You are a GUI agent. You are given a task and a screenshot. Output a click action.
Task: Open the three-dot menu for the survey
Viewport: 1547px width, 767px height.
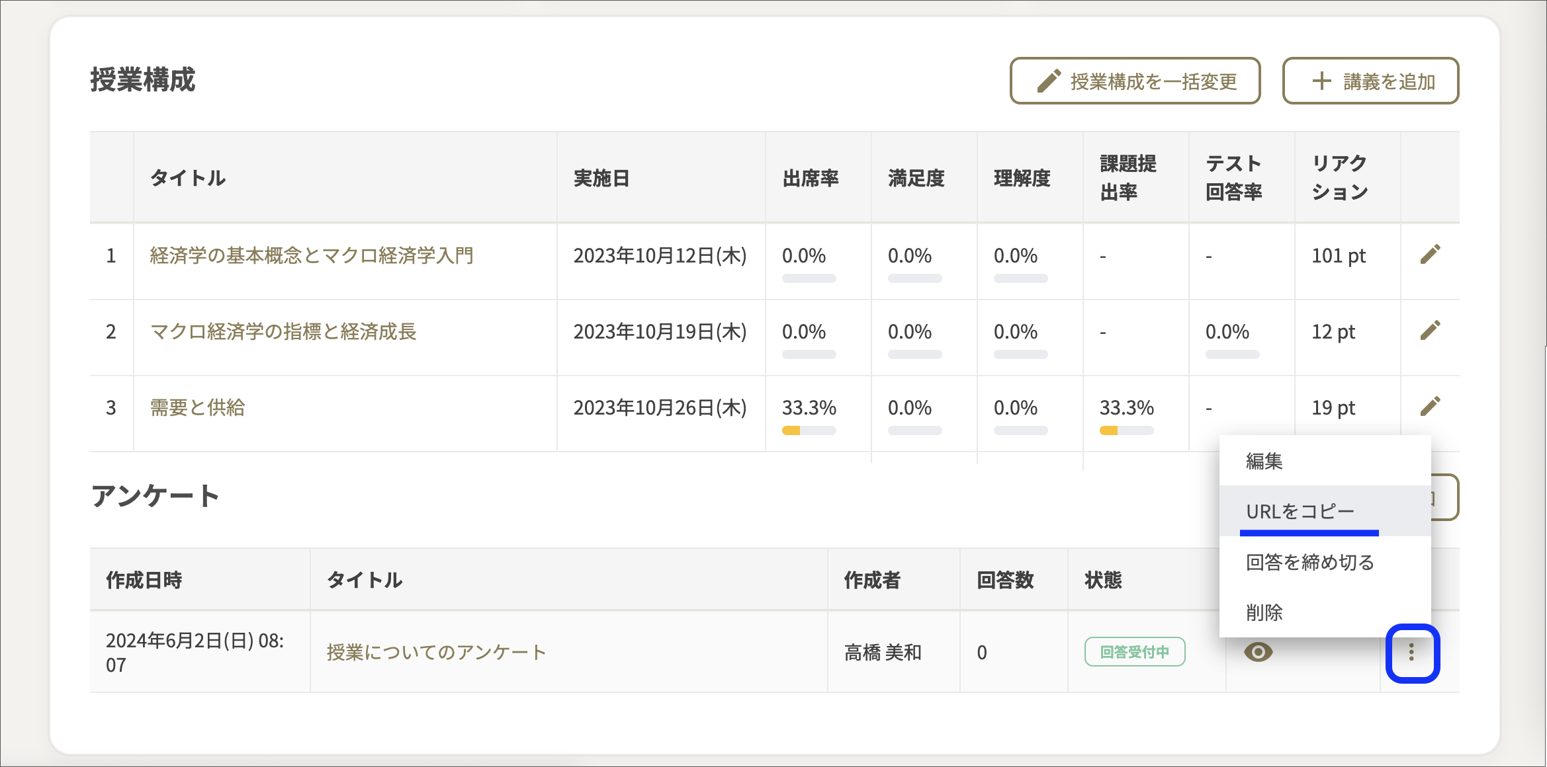point(1411,653)
